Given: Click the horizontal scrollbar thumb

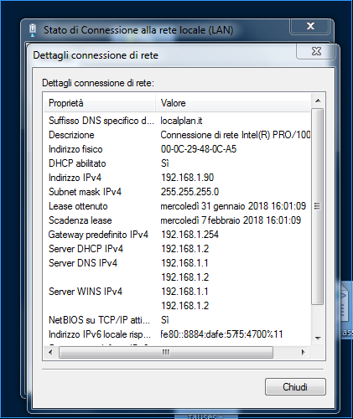Looking at the screenshot, I should (166, 353).
